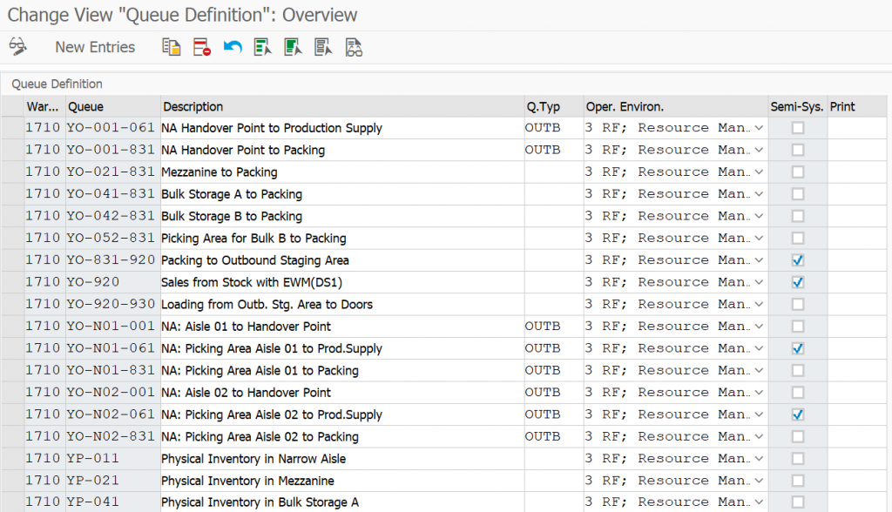Uncheck Semi-Sys. for queue YO-N02-061
Screen dimensions: 892x512
(798, 414)
